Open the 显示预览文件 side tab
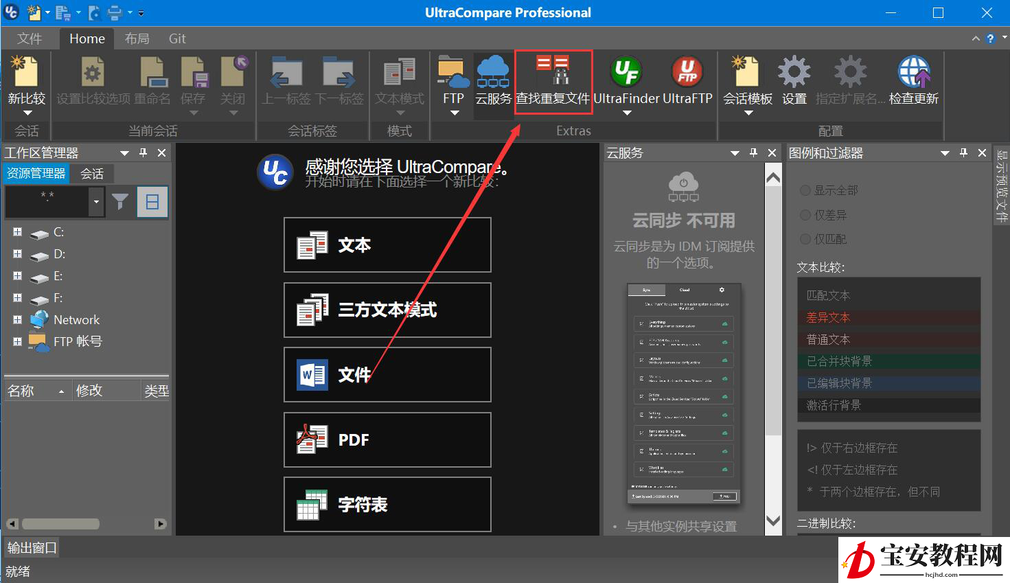Screen dimensions: 1010x583 pyautogui.click(x=1002, y=185)
